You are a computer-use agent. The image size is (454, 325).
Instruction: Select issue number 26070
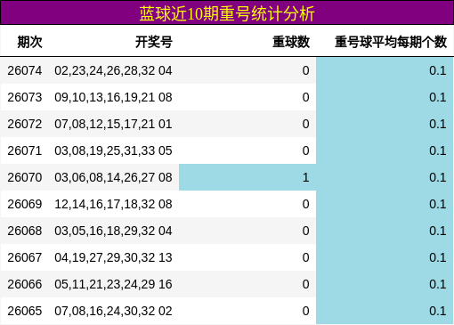point(25,177)
